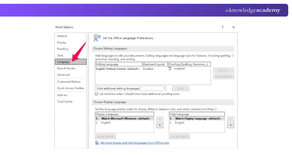Click the Office language preferences globe icon
Image resolution: width=292 pixels, height=155 pixels.
[97, 38]
